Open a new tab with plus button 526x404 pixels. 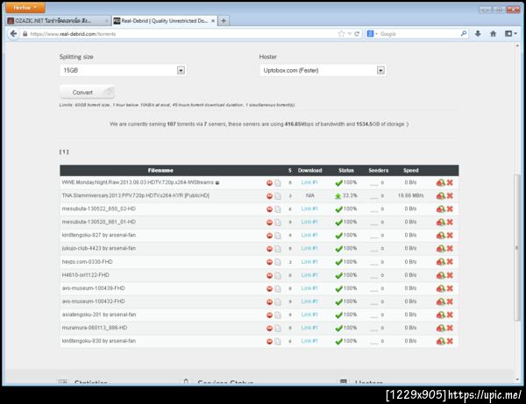click(x=224, y=21)
